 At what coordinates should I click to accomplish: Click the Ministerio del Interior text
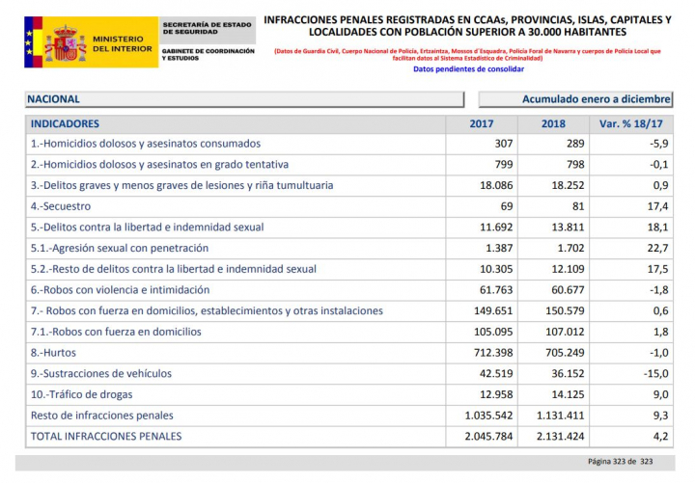pyautogui.click(x=120, y=43)
